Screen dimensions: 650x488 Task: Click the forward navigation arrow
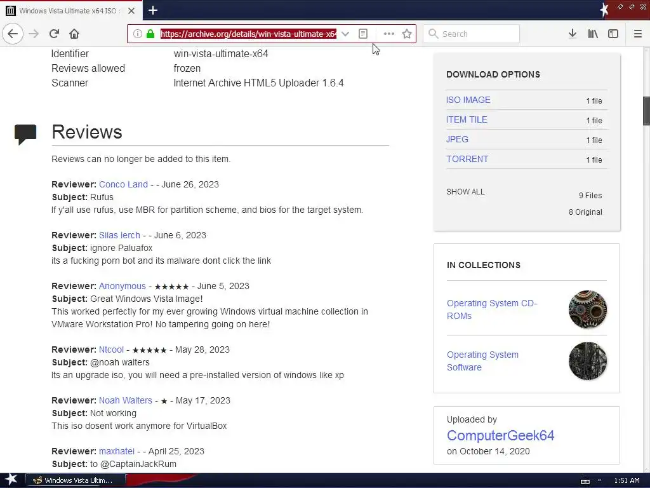[34, 34]
